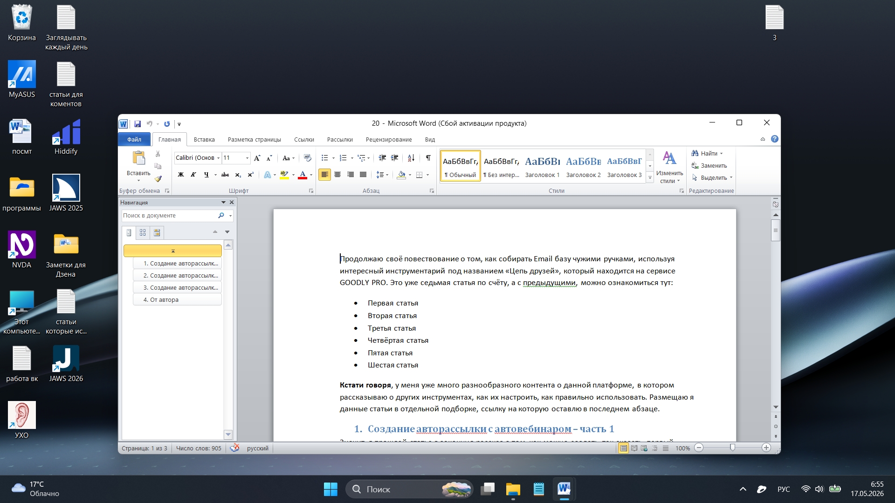This screenshot has width=895, height=503.
Task: Apply the red font color
Action: (x=303, y=175)
